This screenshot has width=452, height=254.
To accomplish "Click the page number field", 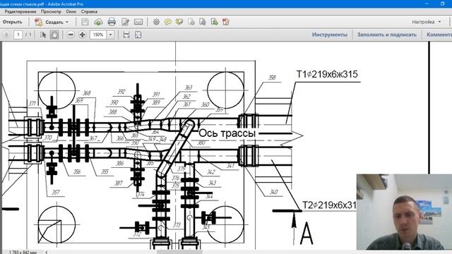I will point(18,35).
